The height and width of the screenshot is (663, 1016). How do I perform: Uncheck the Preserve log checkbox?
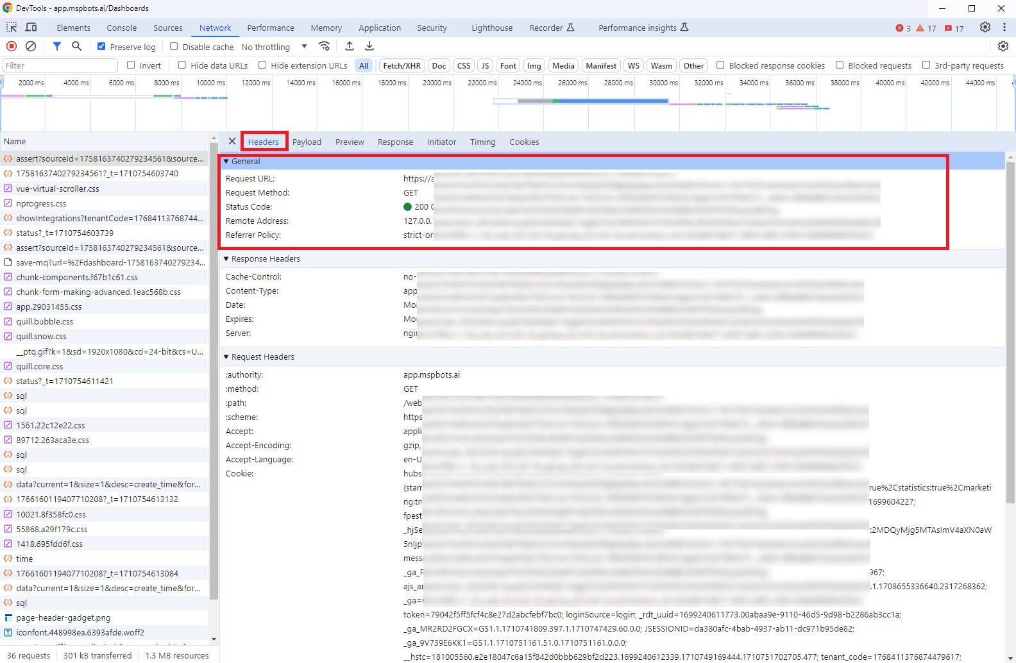pos(101,46)
